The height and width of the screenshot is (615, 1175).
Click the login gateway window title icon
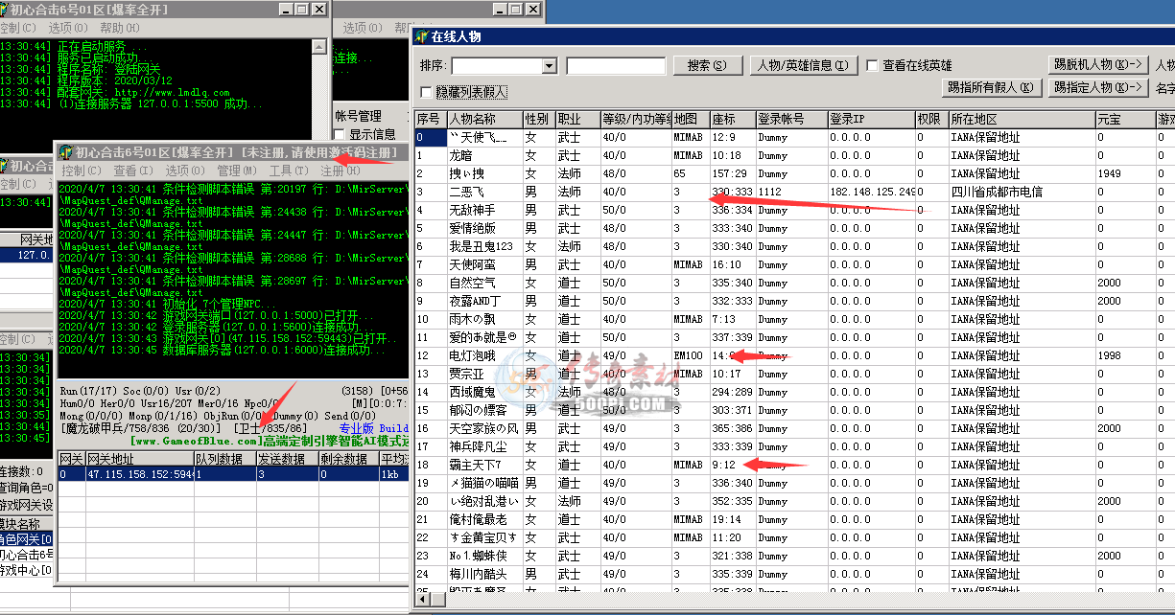click(4, 9)
